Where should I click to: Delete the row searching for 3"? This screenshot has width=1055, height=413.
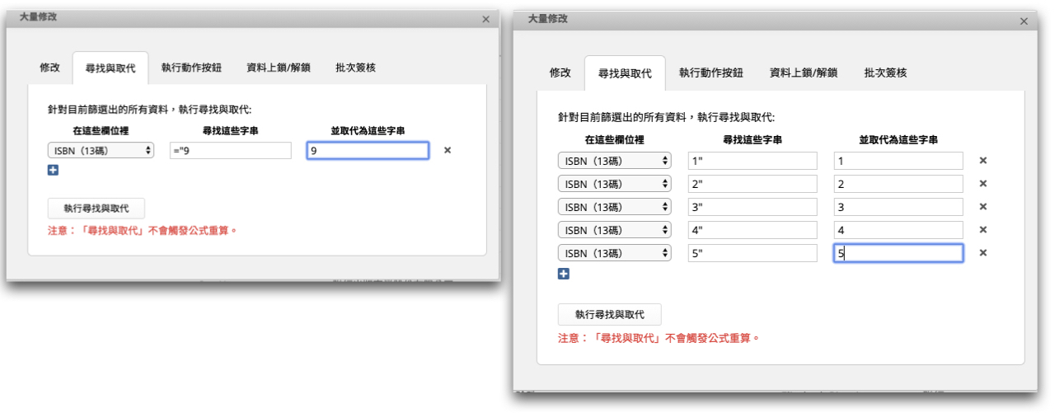(x=982, y=207)
